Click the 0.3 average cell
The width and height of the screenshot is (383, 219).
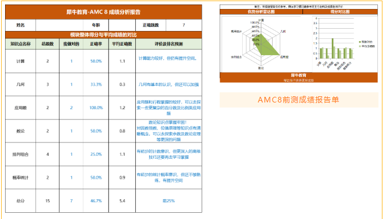point(122,84)
